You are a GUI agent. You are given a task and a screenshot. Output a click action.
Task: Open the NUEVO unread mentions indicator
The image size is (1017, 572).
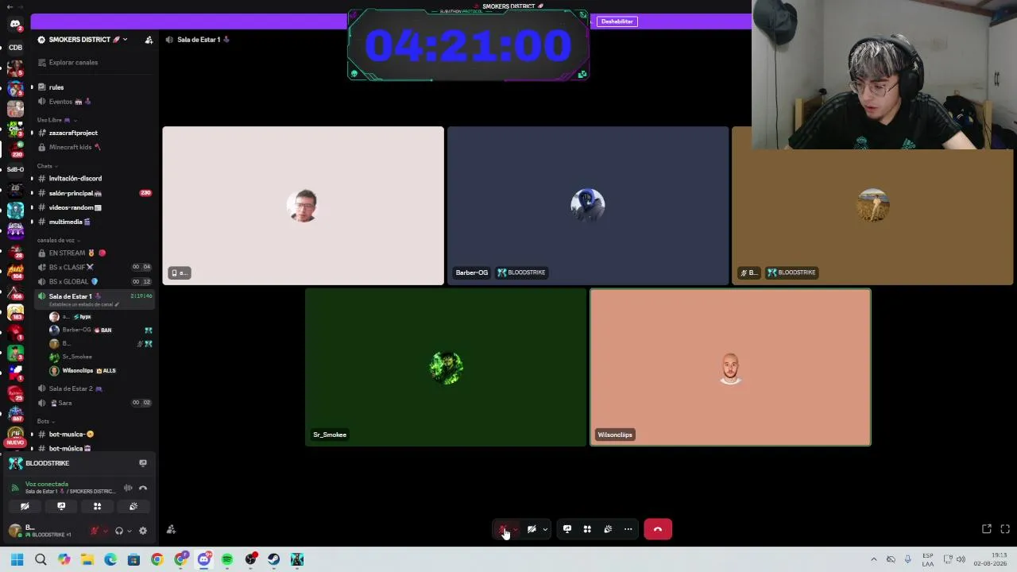15,443
